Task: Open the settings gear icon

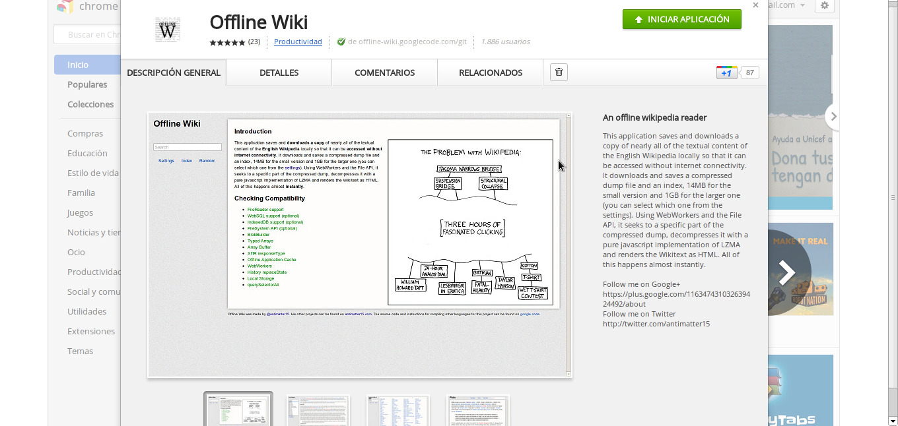Action: click(824, 6)
